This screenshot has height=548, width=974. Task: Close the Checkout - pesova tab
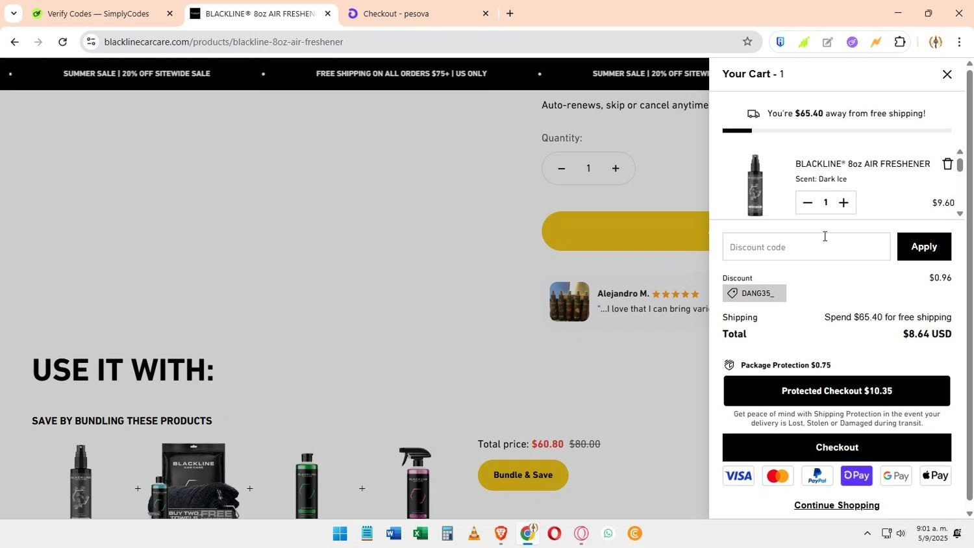coord(485,14)
